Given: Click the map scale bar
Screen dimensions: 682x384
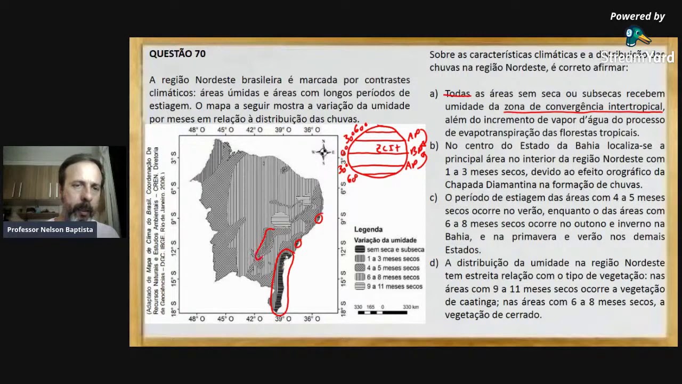Looking at the screenshot, I should (383, 312).
